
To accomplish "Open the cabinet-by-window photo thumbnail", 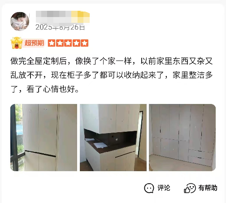I will click(x=43, y=138).
